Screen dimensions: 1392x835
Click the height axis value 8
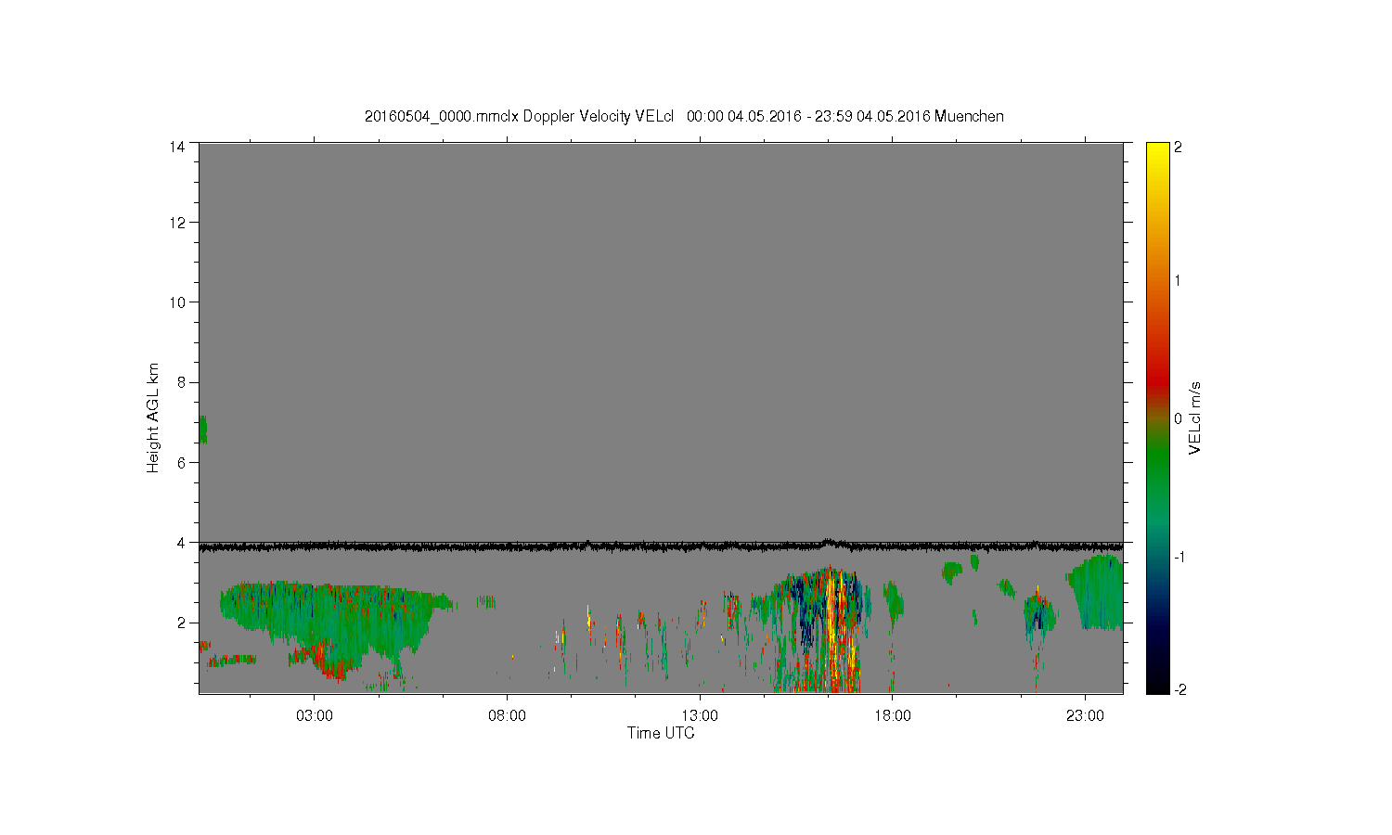(181, 382)
